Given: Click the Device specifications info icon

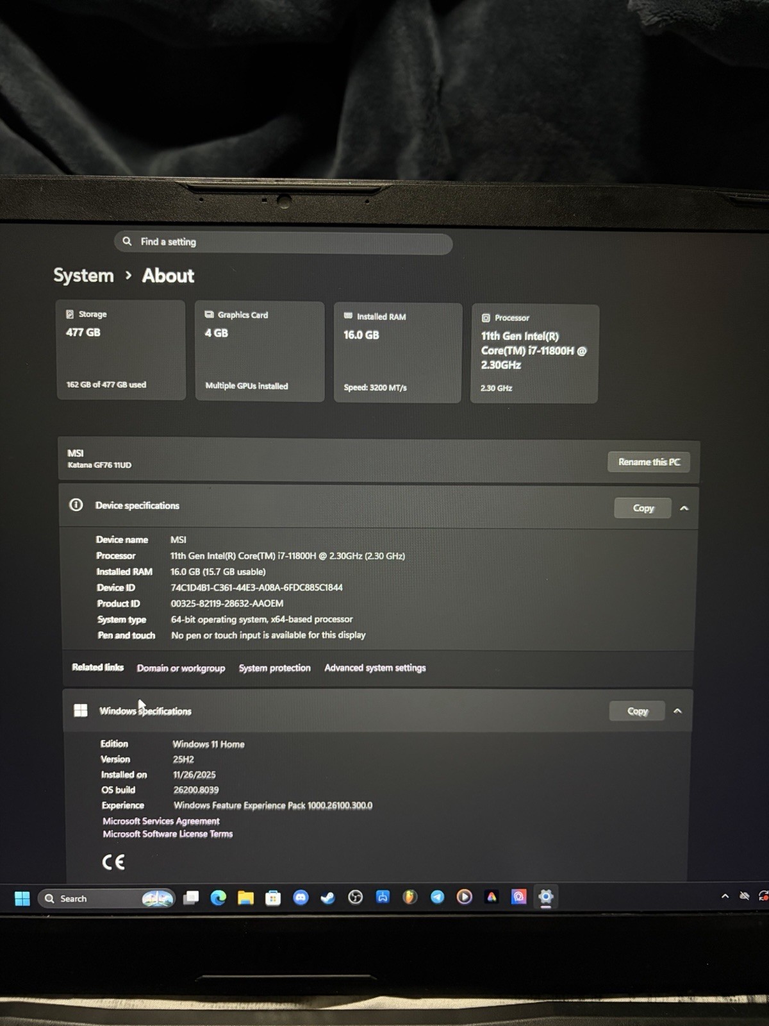Looking at the screenshot, I should pos(76,505).
